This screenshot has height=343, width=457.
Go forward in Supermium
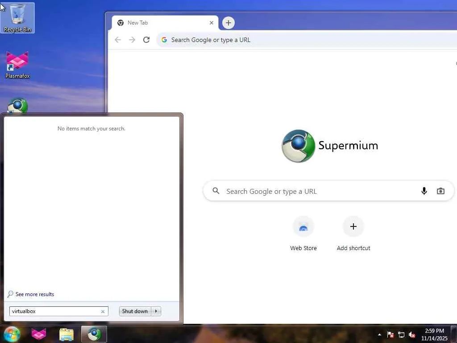(x=132, y=40)
